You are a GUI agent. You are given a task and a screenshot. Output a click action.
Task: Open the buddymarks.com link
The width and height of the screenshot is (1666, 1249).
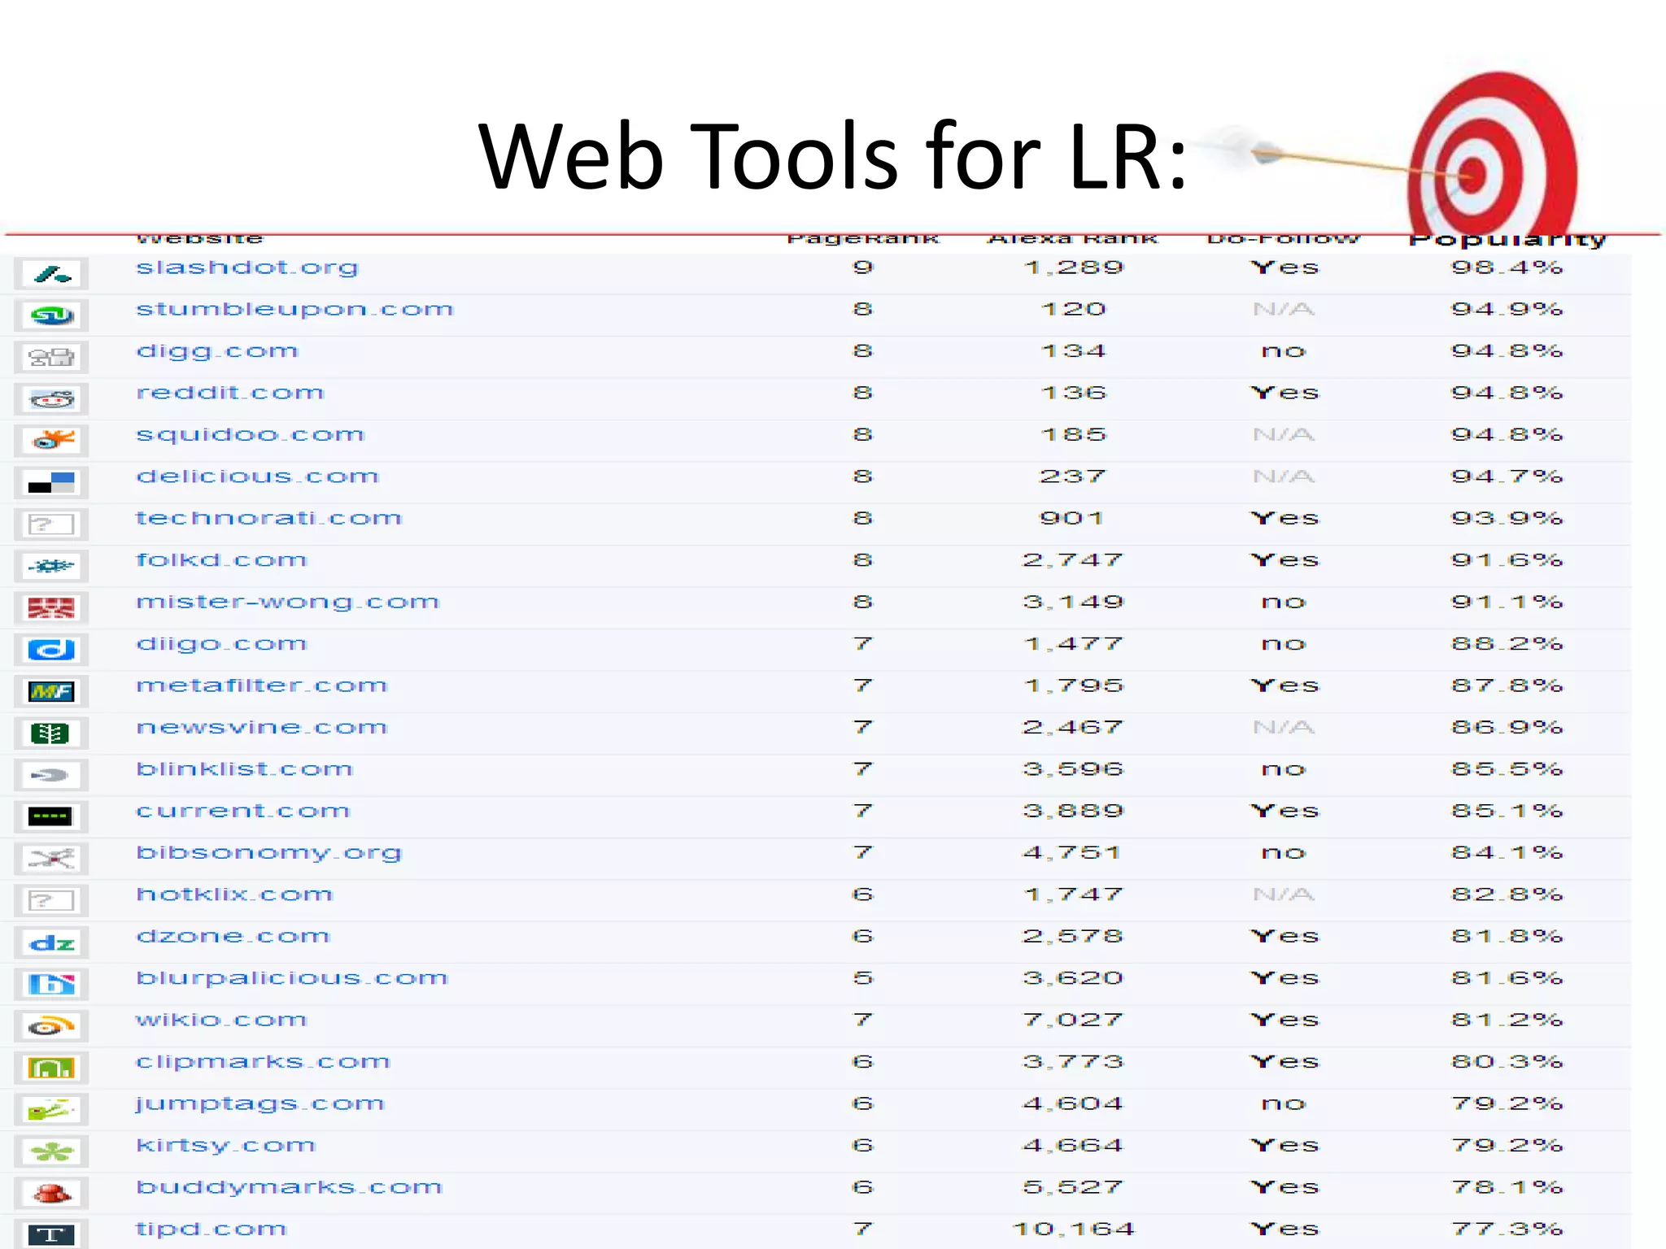289,1187
